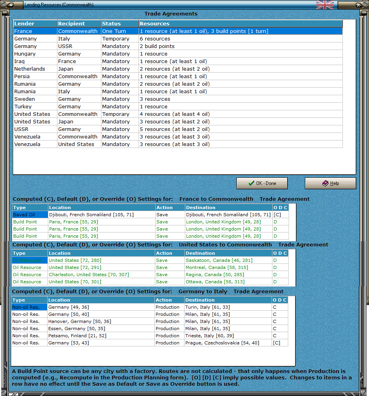Select the Sweden '3 resources' row
Screen dimensions: 369x396
178,99
